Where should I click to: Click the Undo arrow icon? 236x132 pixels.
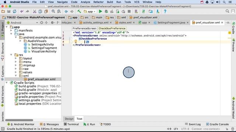coord(22,11)
